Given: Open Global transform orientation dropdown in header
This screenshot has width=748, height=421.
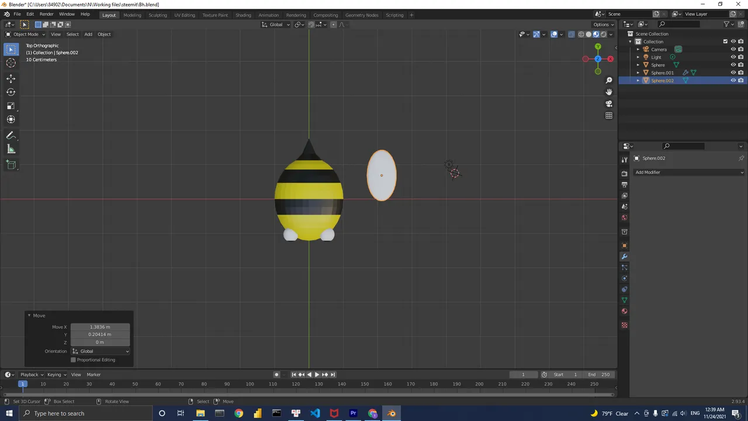Looking at the screenshot, I should (x=275, y=25).
